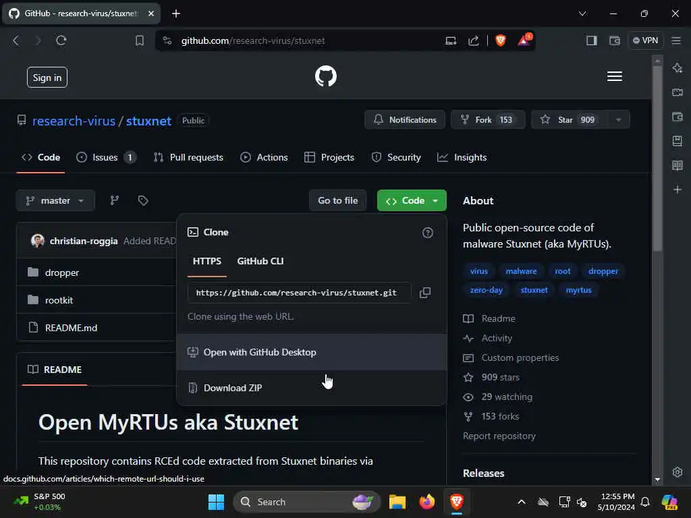Open the Pull requests tab
Image resolution: width=691 pixels, height=518 pixels.
pyautogui.click(x=188, y=157)
